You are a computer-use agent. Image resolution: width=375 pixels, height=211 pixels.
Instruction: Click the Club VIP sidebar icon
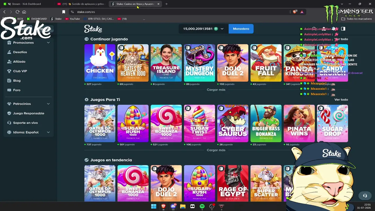point(9,71)
